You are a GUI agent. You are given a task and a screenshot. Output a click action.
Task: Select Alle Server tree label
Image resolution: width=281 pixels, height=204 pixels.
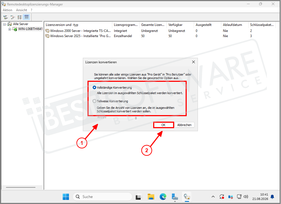pyautogui.click(x=21, y=24)
